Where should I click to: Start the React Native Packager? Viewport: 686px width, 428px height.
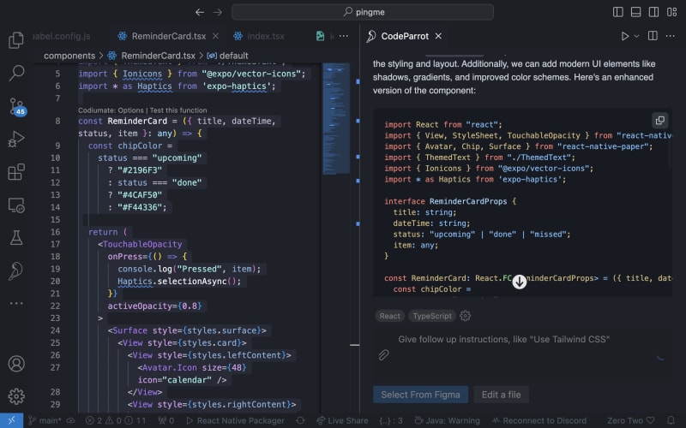point(235,420)
